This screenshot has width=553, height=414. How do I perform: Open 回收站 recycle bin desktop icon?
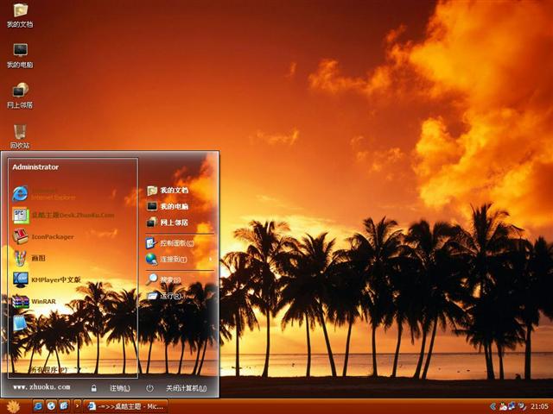click(20, 134)
